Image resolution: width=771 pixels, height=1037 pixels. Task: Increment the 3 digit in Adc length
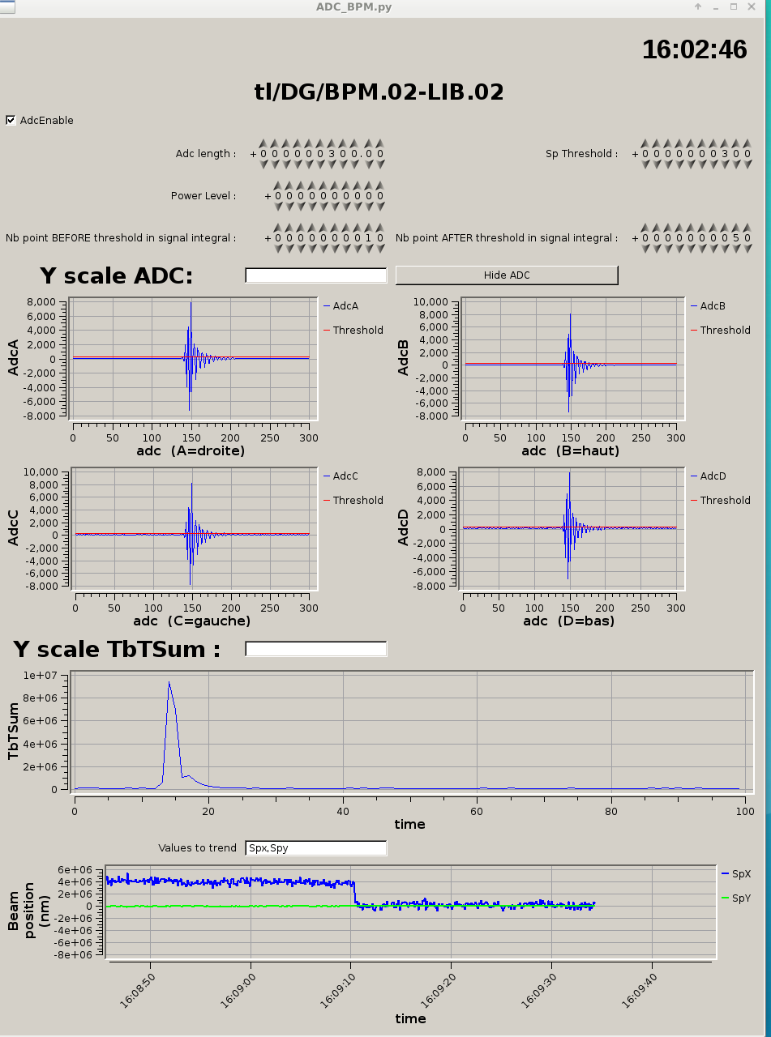pos(332,143)
